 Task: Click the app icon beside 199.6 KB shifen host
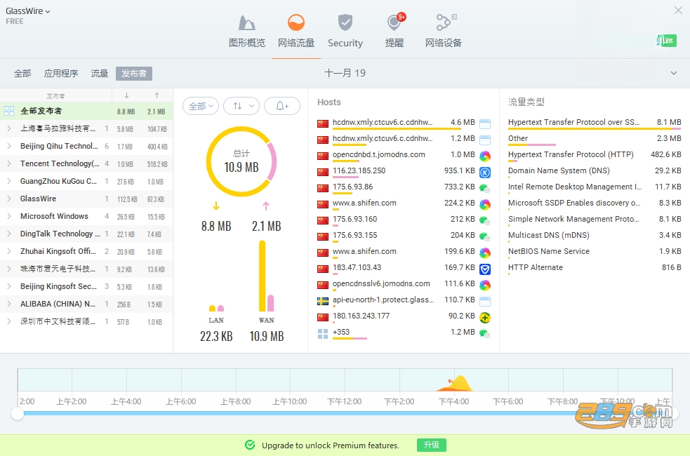tap(485, 253)
